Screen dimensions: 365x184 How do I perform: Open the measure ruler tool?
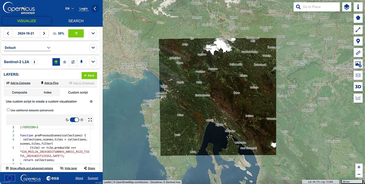pos(358,52)
